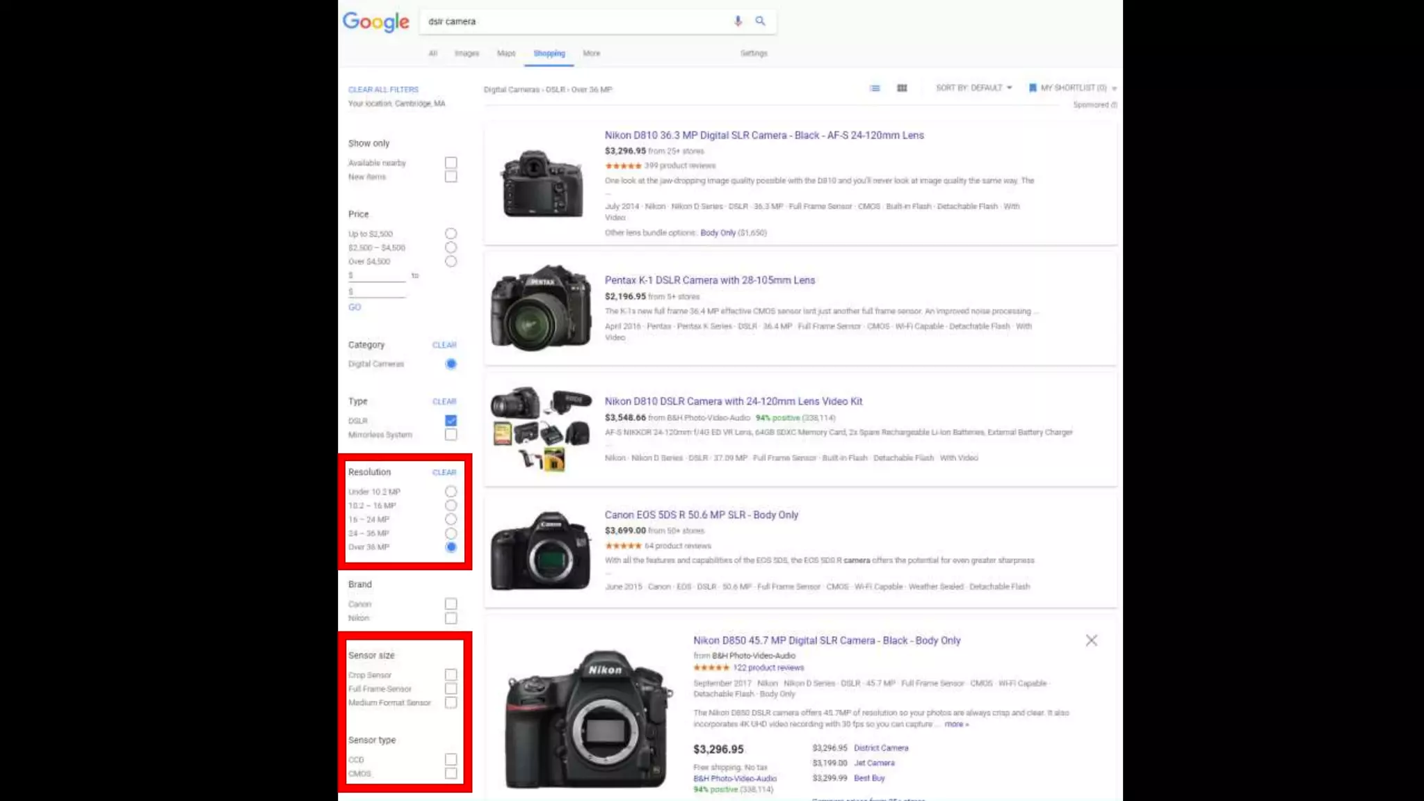Close the expanded Nikon D850 panel
Image resolution: width=1424 pixels, height=801 pixels.
point(1091,640)
